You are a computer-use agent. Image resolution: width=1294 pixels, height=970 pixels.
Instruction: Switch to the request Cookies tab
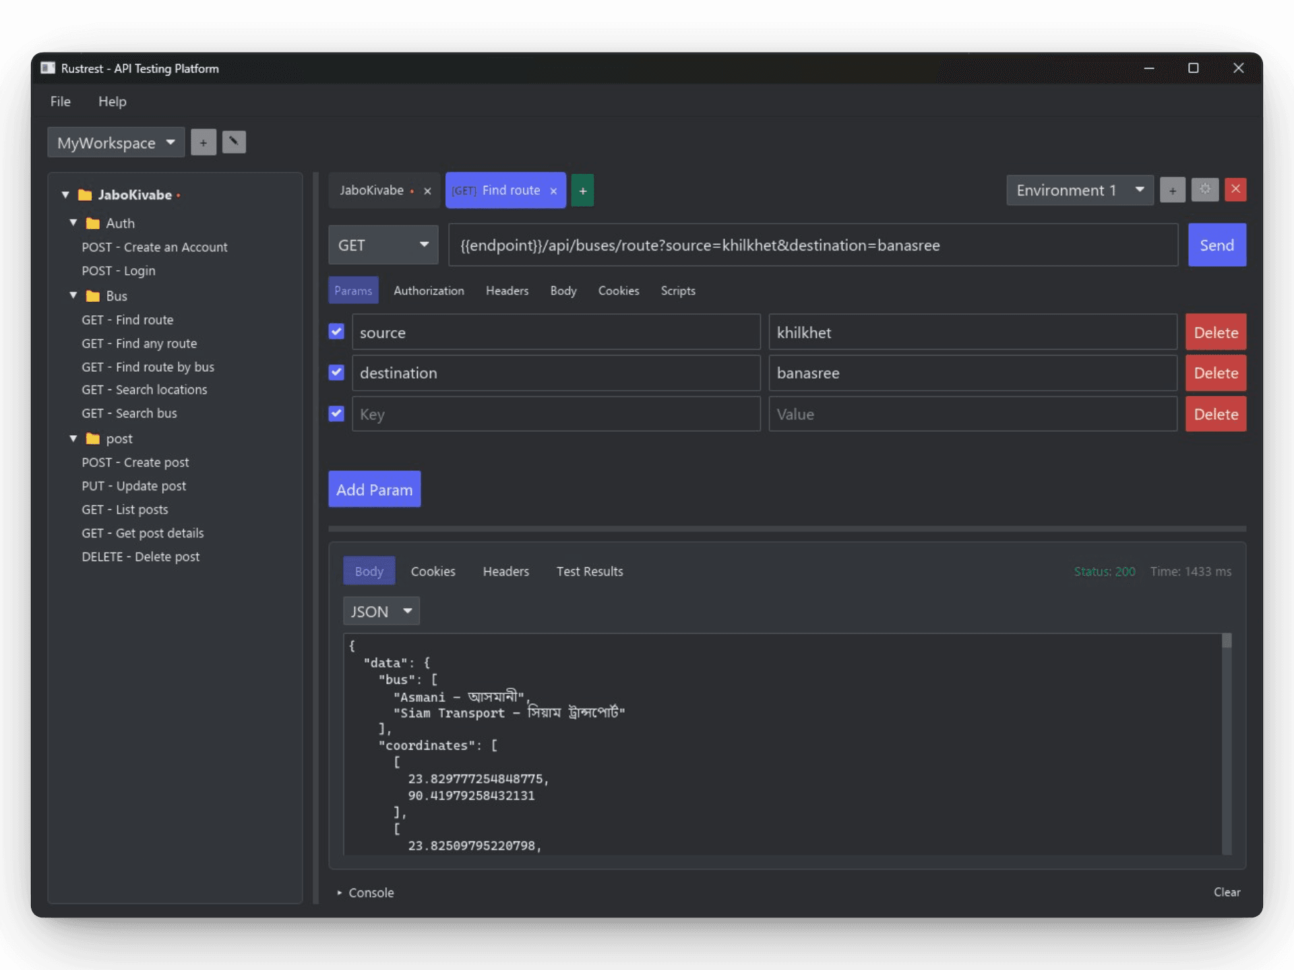click(619, 291)
